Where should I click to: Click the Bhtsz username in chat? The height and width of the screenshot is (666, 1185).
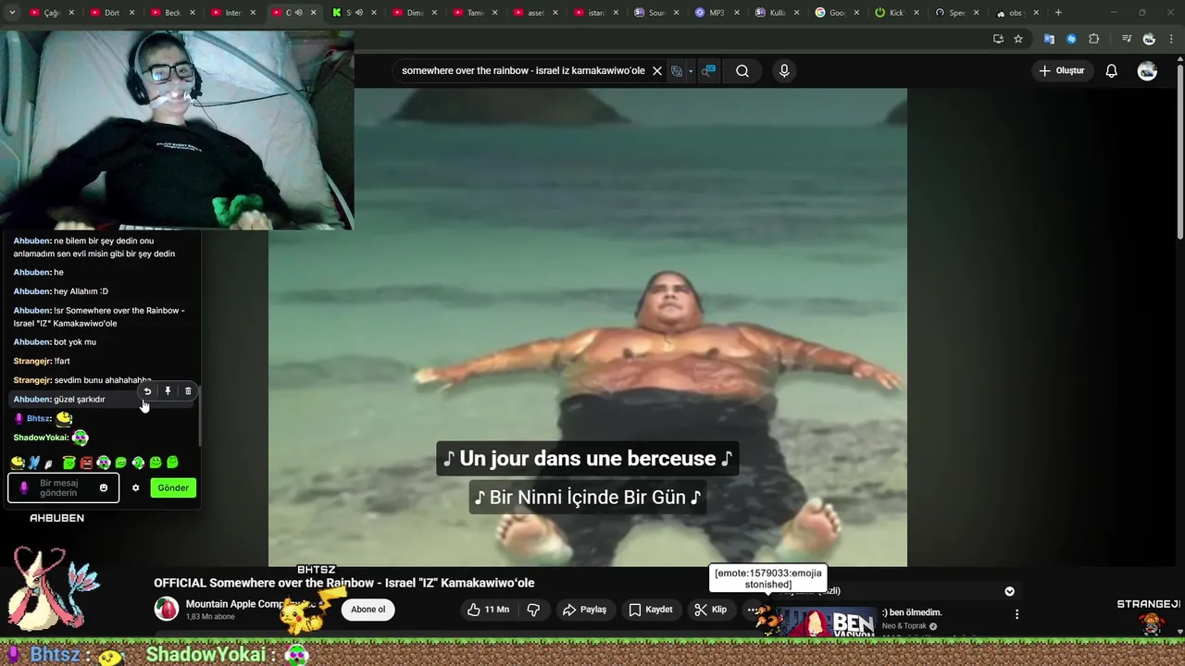coord(39,419)
